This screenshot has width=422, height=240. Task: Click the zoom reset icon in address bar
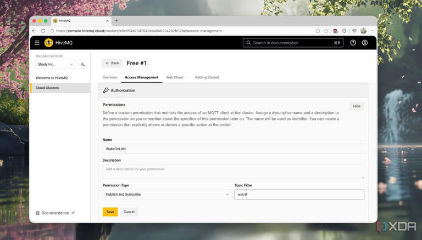point(318,31)
